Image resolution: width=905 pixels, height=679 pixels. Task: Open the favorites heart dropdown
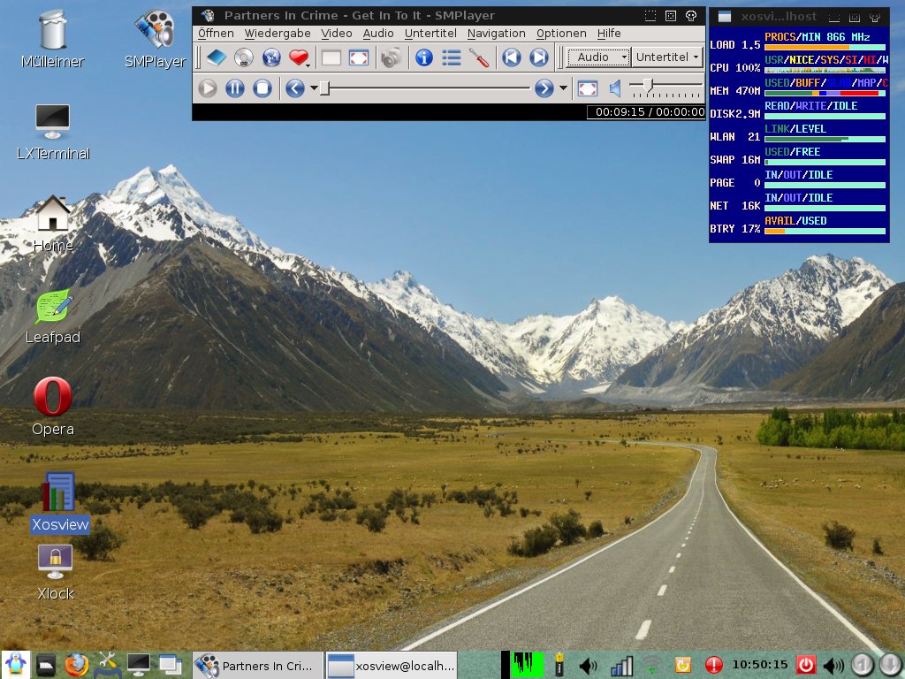(x=300, y=58)
